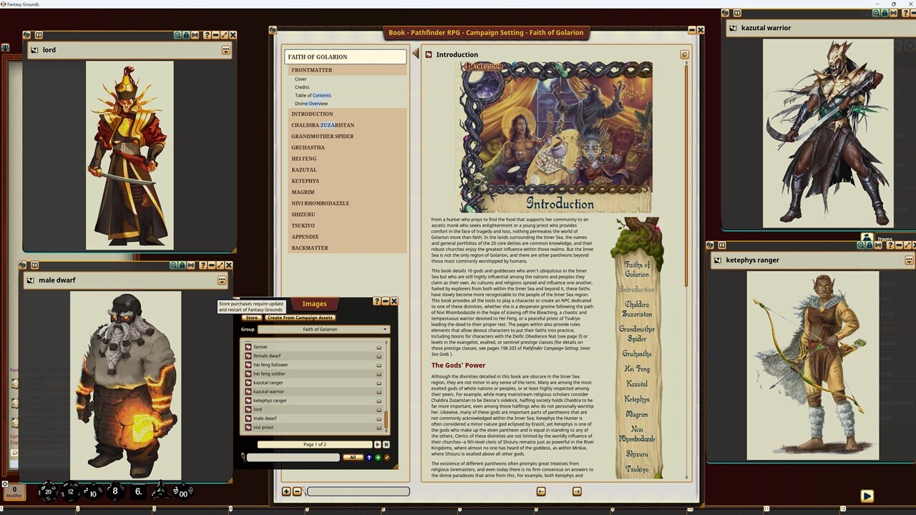
Task: Click the search input field in the Images window
Action: 292,457
